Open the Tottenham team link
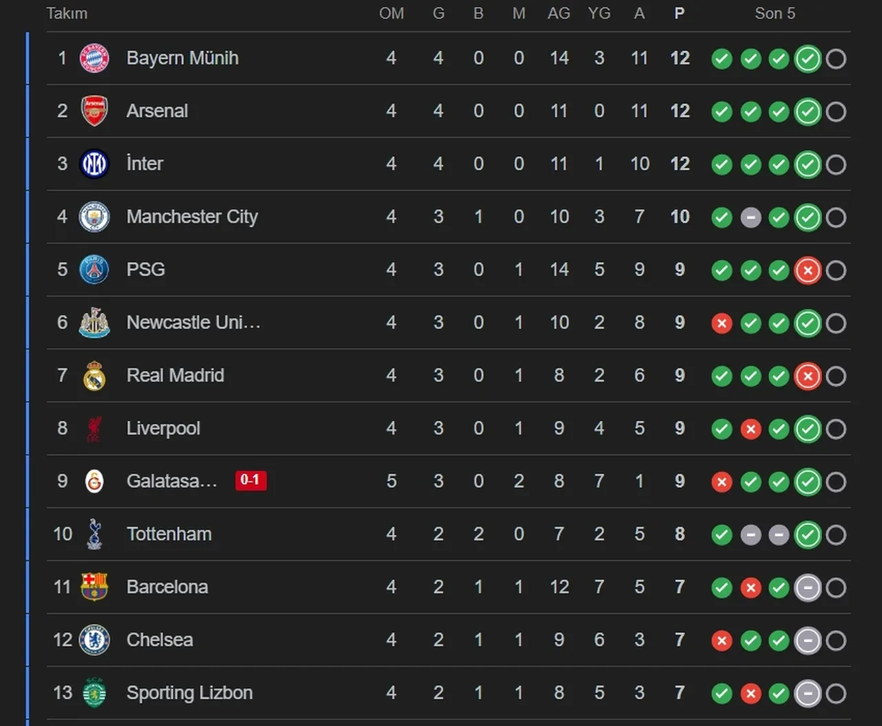The width and height of the screenshot is (882, 726). pos(169,534)
